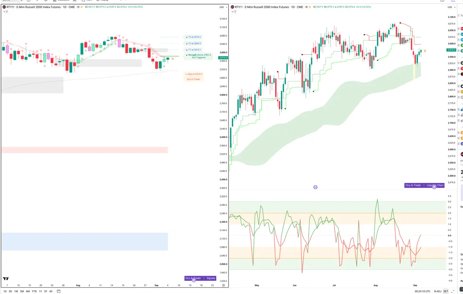The image size is (463, 294).
Task: Click purple Ocs Ai Trader Signals label
Action: [201, 278]
